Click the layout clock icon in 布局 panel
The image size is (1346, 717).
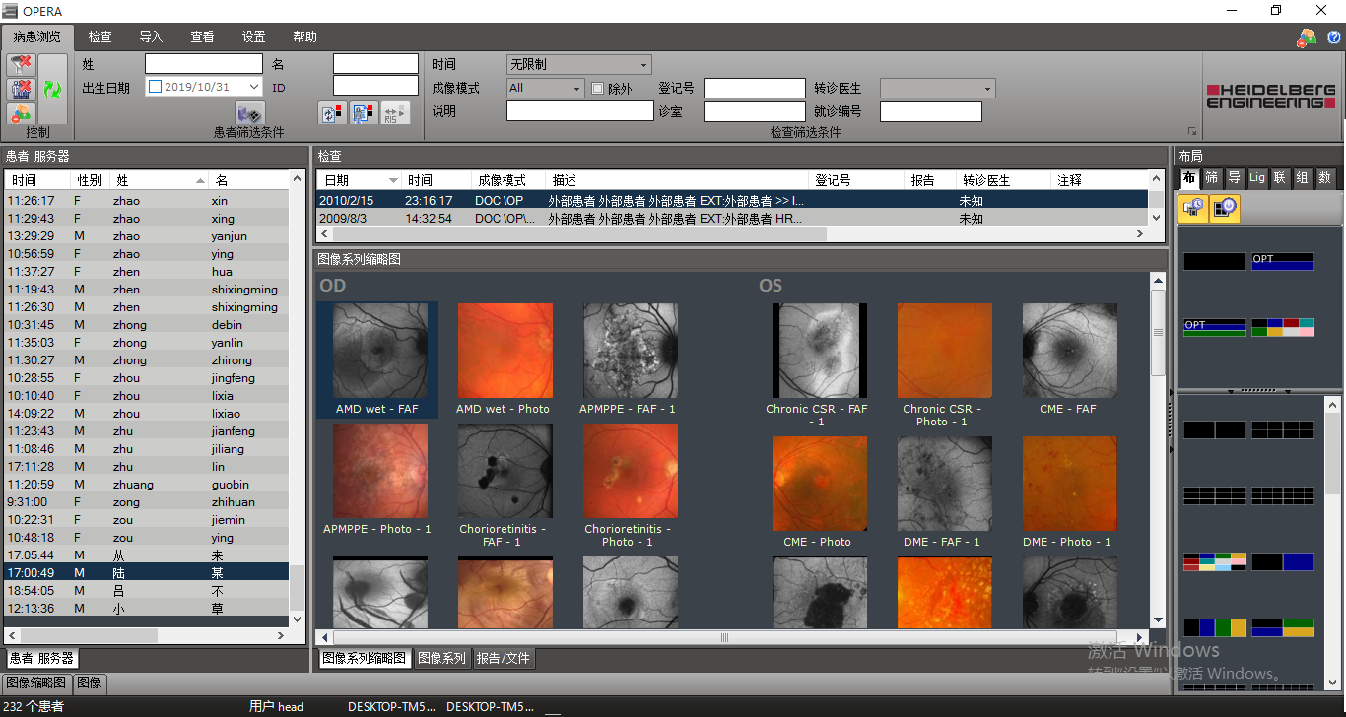[x=1193, y=207]
